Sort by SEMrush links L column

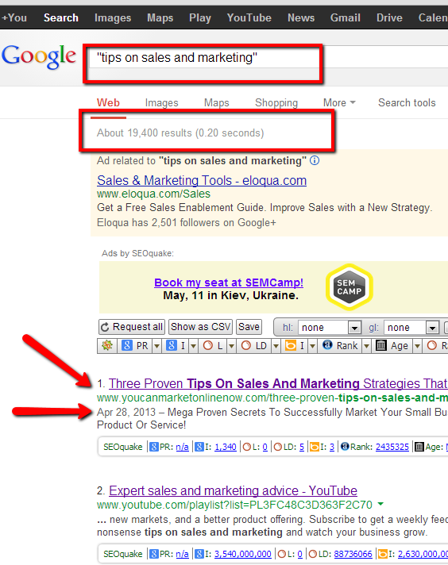(x=212, y=346)
